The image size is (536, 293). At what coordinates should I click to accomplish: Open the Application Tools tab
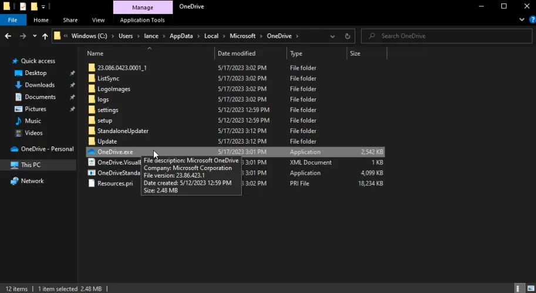coord(142,20)
